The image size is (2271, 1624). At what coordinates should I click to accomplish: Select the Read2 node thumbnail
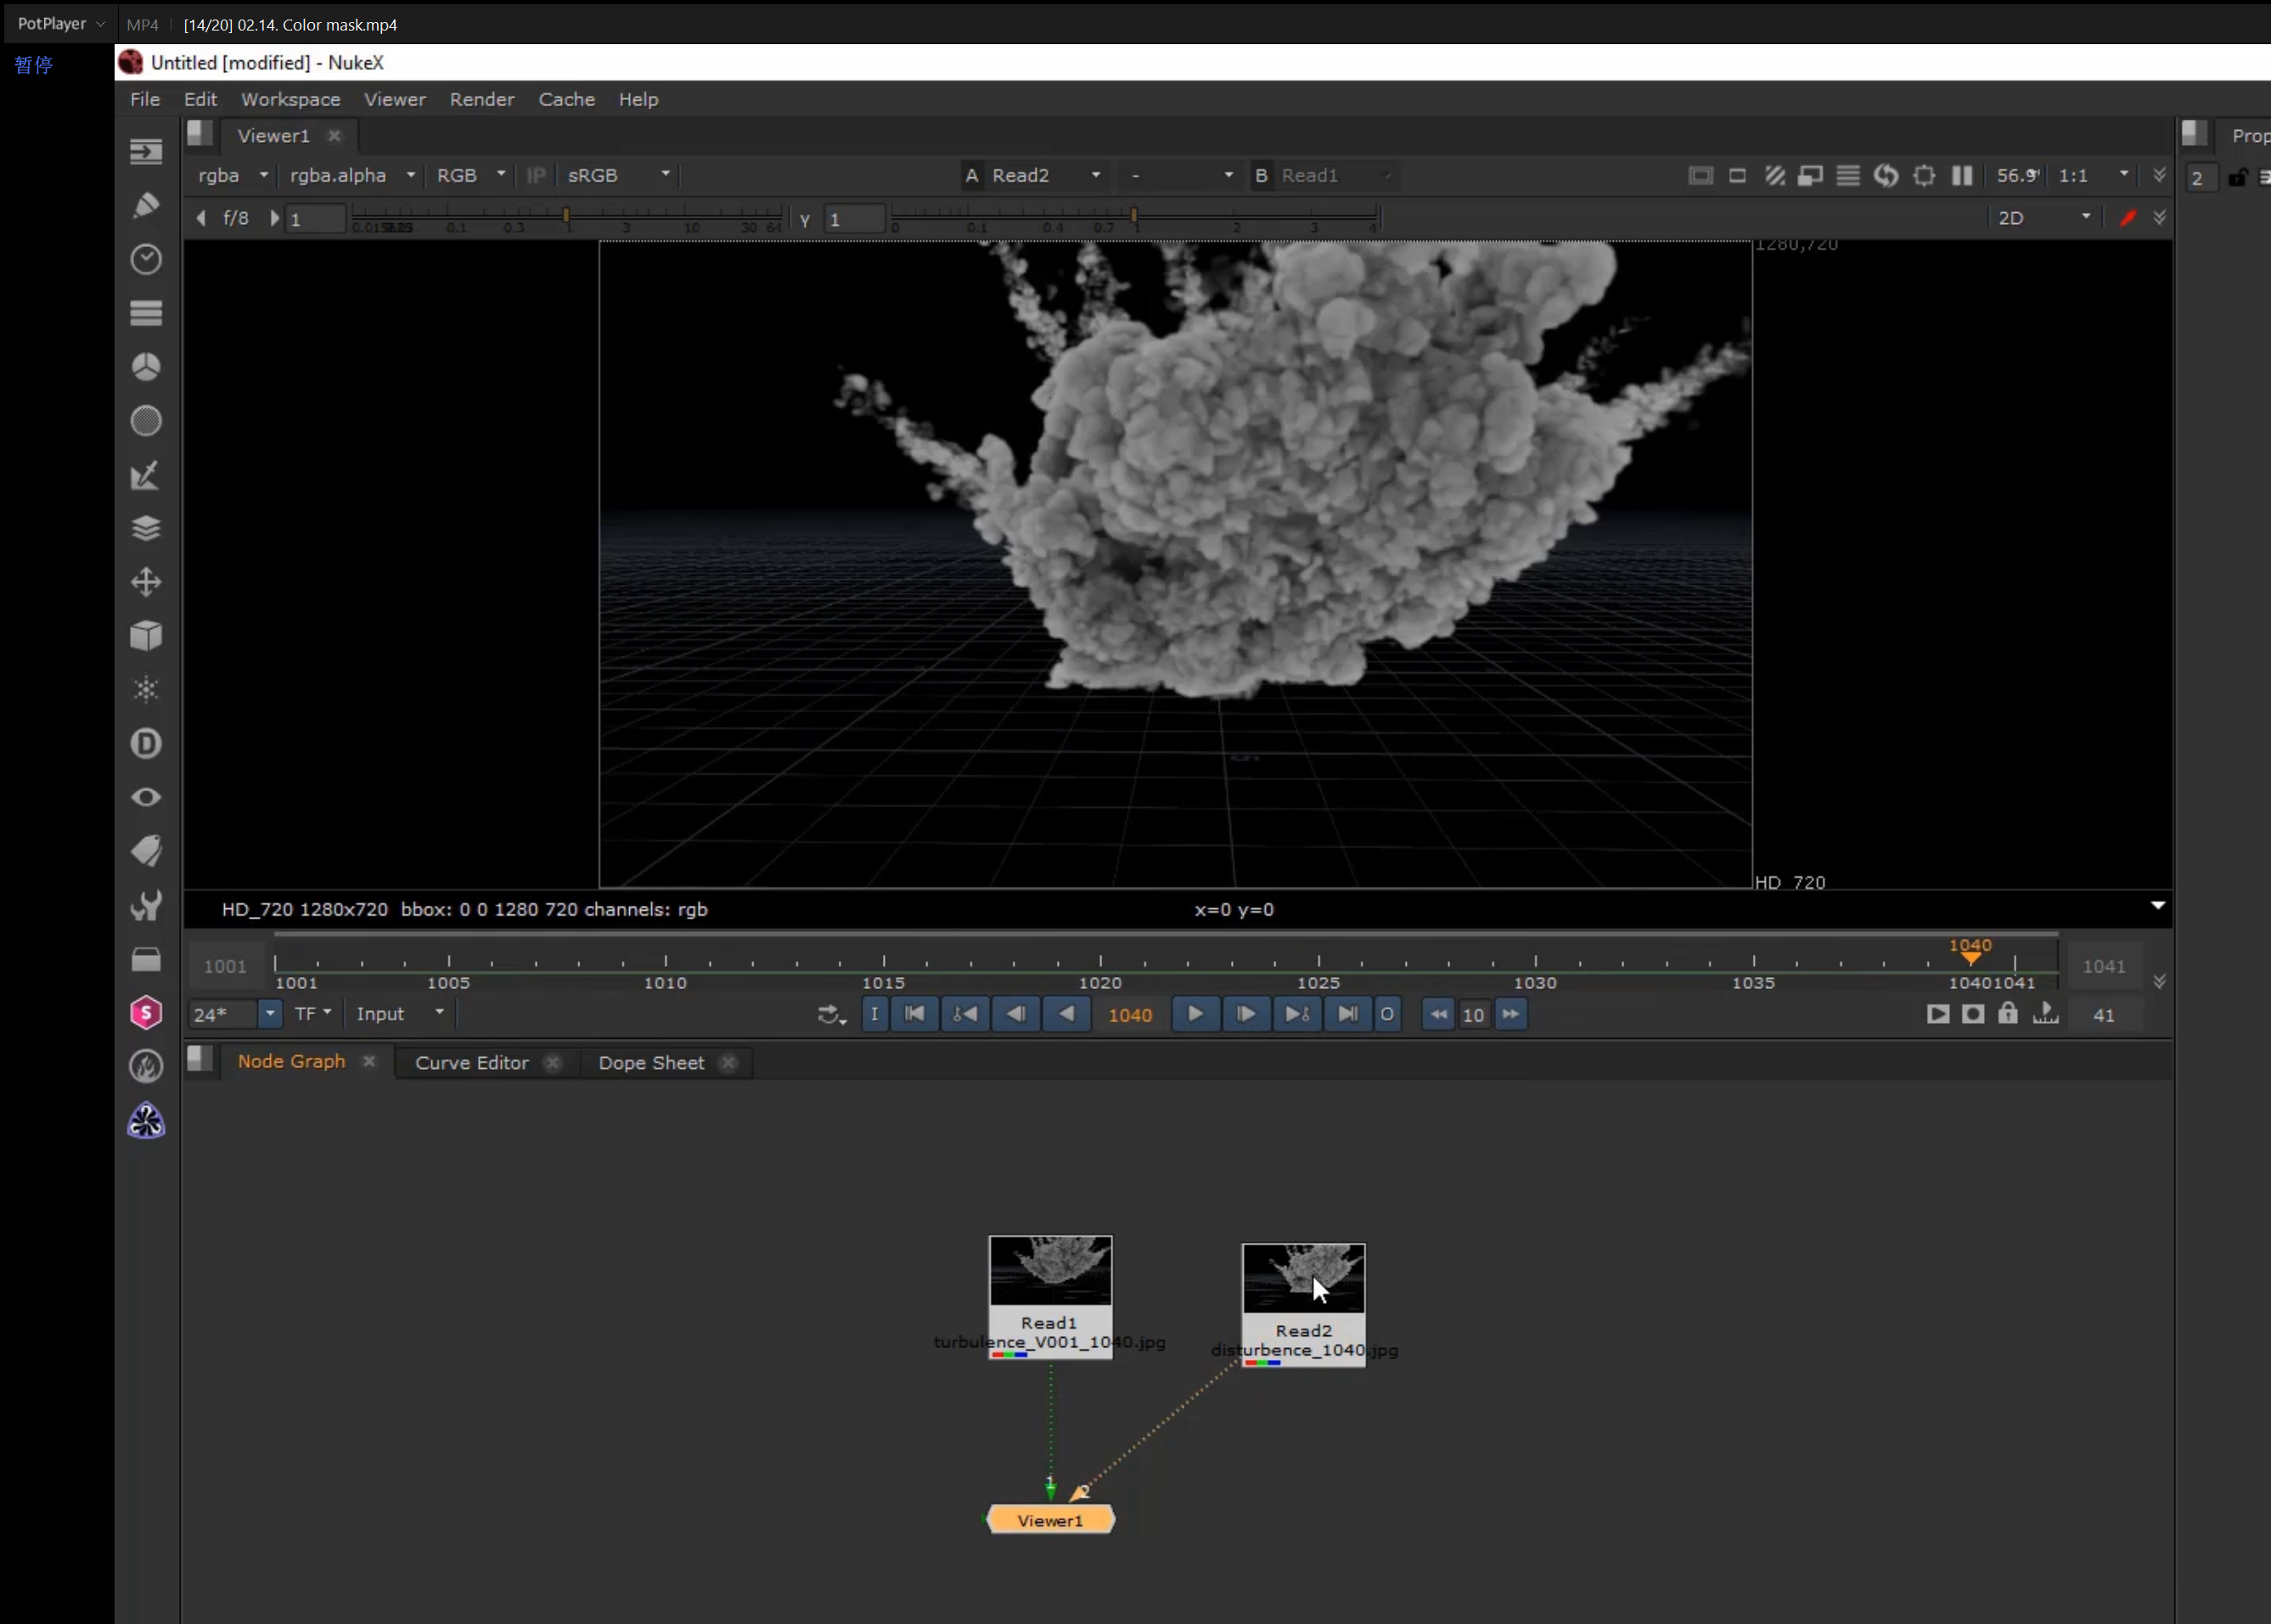click(1303, 1278)
